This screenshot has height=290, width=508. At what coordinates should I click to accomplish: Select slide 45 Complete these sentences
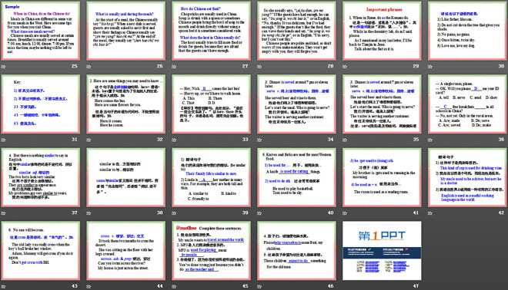[x=211, y=251]
